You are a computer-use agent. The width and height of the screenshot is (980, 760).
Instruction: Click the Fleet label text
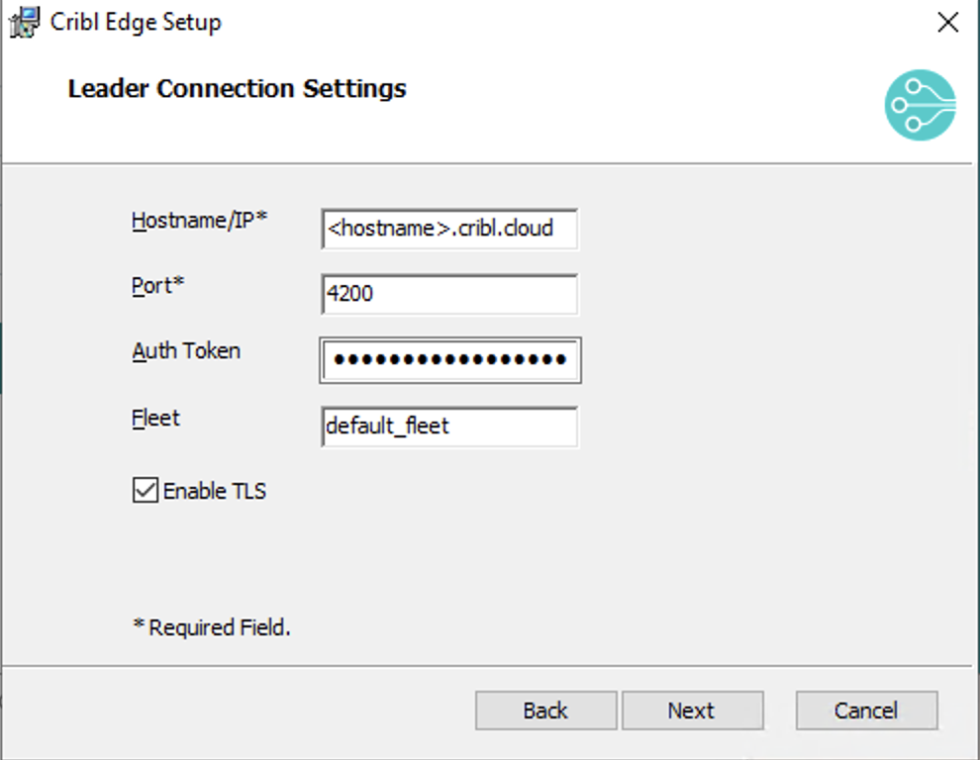pyautogui.click(x=155, y=419)
